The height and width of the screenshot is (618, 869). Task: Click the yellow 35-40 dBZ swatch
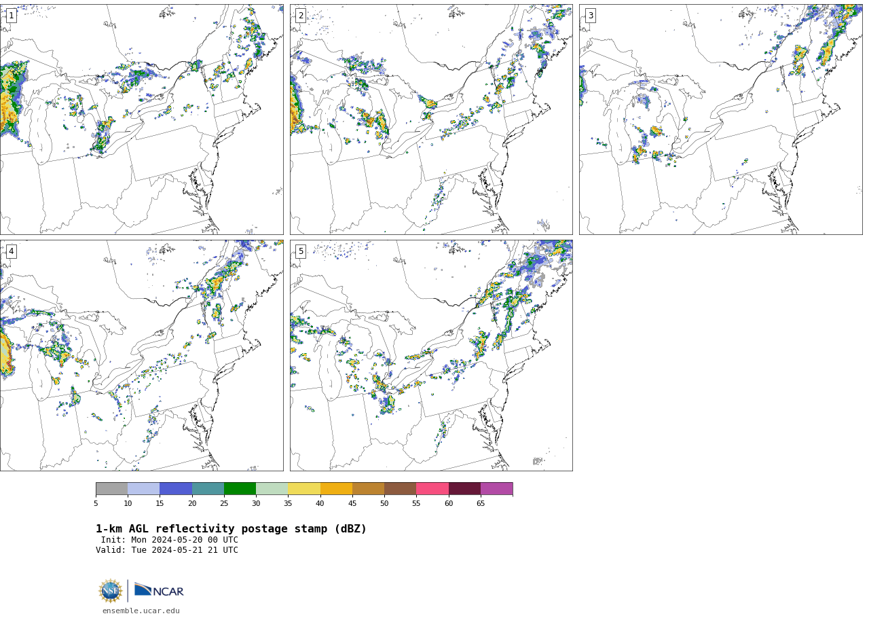click(304, 489)
